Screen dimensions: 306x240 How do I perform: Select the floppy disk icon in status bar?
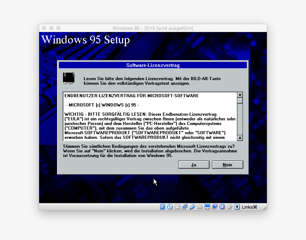(x=177, y=207)
